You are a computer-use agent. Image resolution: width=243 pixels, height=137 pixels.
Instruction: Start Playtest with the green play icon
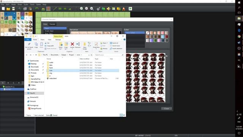pos(130,9)
